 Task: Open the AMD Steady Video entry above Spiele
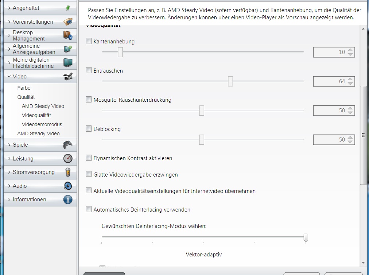38,133
